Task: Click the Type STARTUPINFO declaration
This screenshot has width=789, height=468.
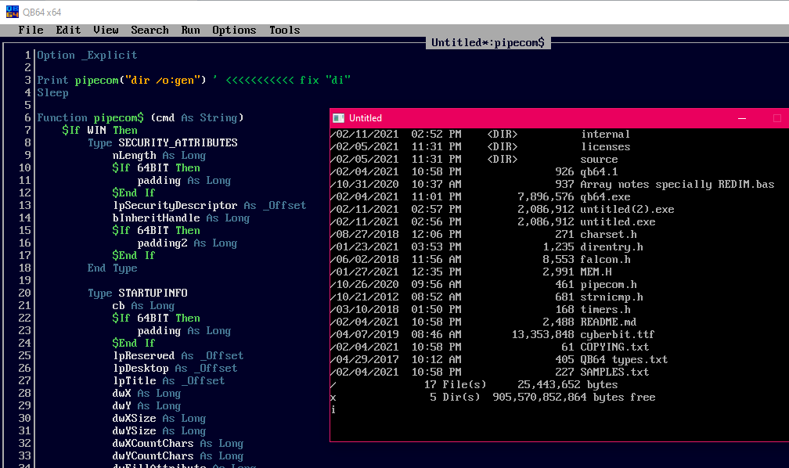Action: pos(137,293)
